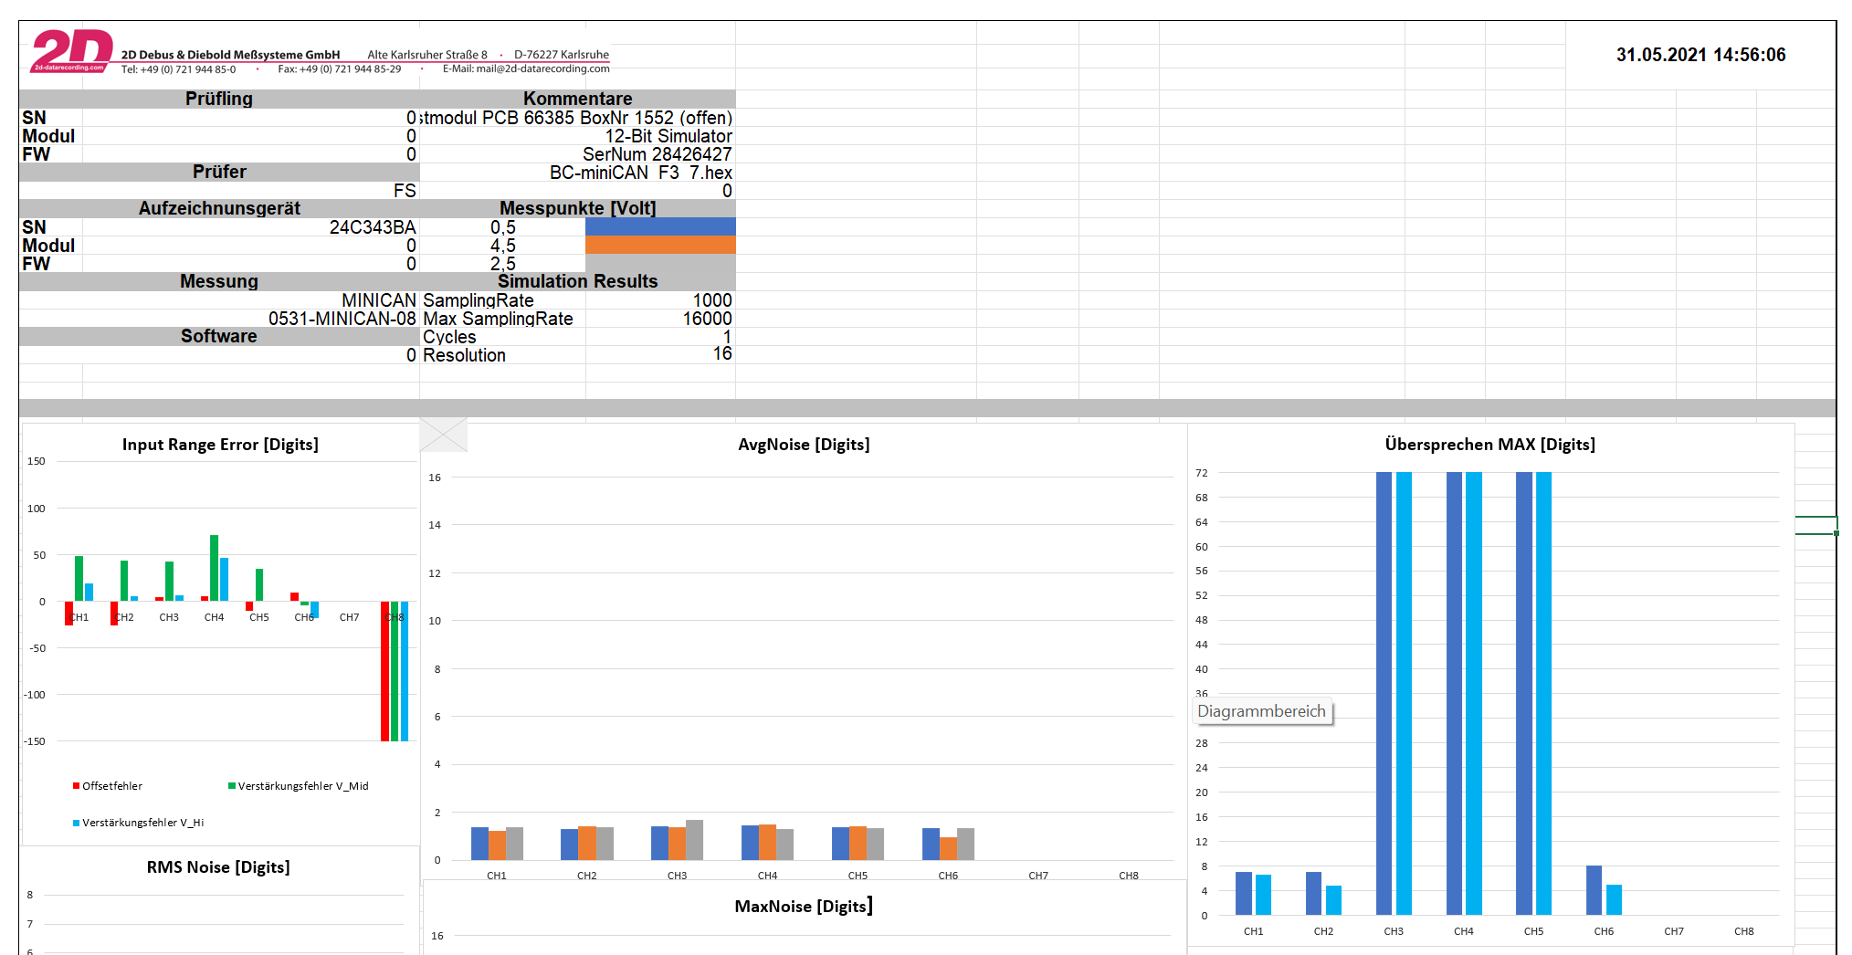
Task: Select the AvgNoise [Digits] chart title
Action: click(804, 445)
